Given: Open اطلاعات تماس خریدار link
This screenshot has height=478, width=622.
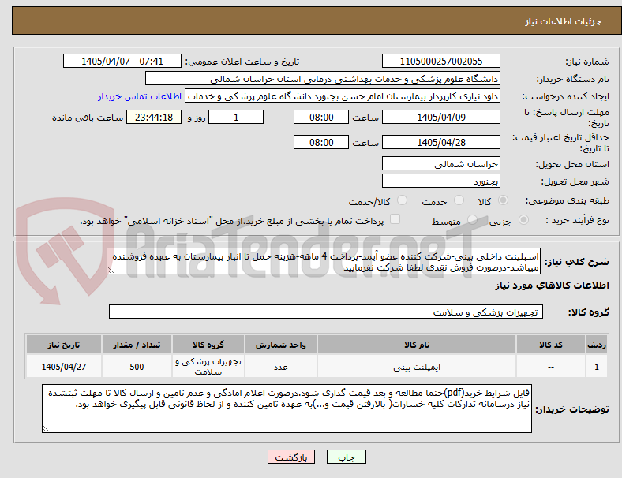Looking at the screenshot, I should click(140, 96).
